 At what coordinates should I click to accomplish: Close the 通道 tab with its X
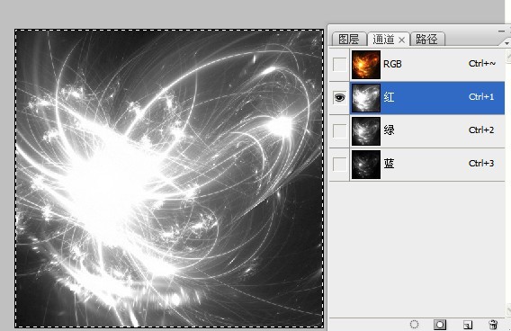click(402, 40)
